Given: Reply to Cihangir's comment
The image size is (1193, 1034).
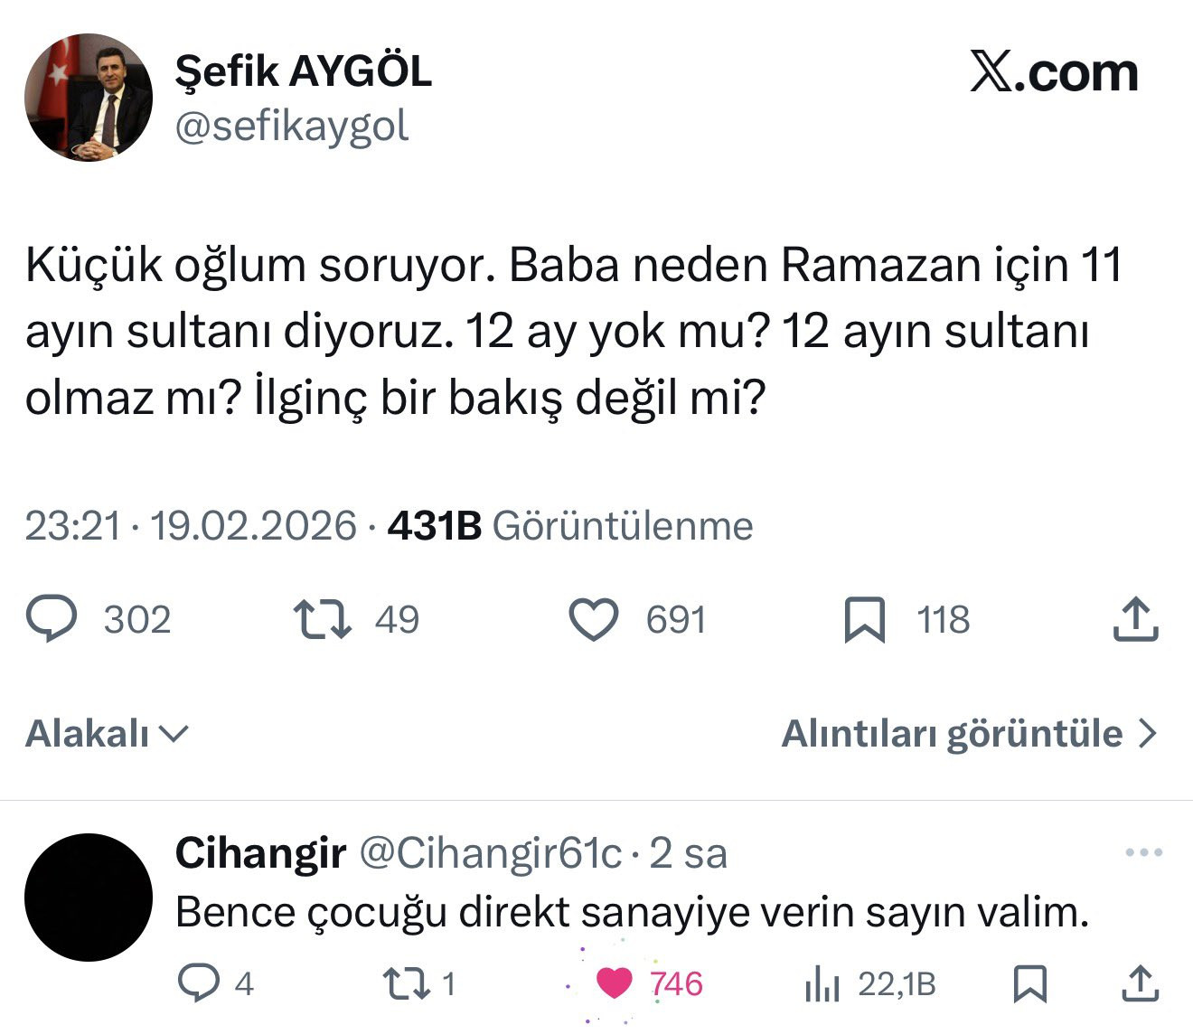Looking at the screenshot, I should pyautogui.click(x=198, y=983).
